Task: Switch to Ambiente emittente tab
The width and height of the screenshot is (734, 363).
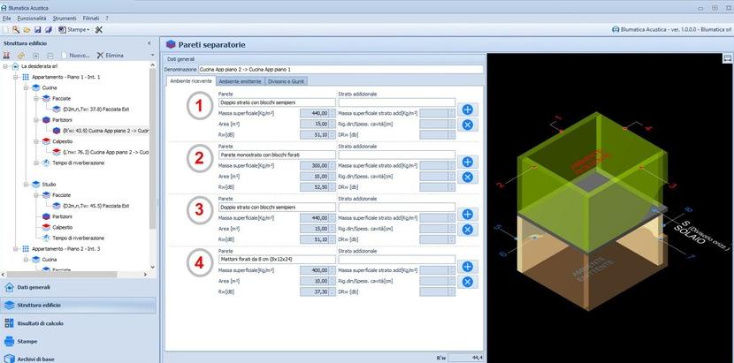Action: (x=239, y=81)
